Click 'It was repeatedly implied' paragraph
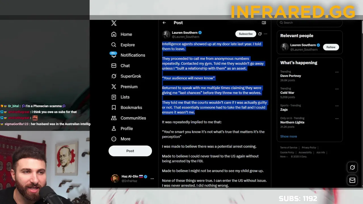The height and width of the screenshot is (204, 363). (192, 122)
